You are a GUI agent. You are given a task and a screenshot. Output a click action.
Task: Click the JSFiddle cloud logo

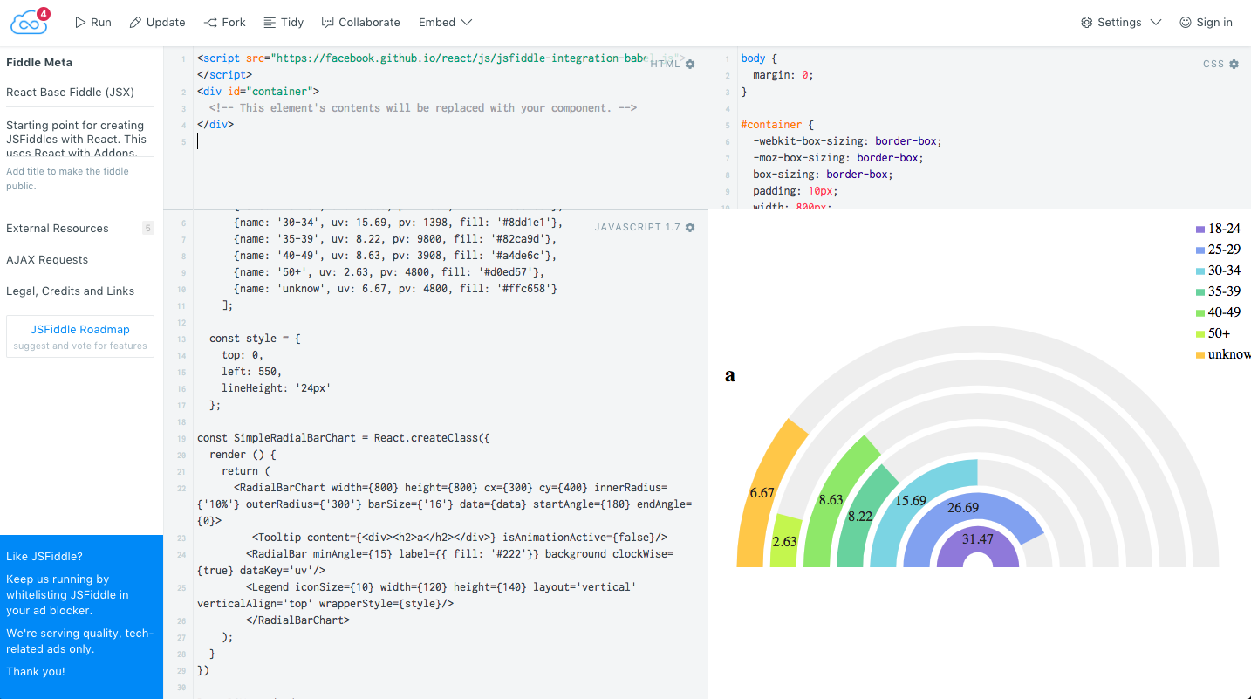coord(26,22)
